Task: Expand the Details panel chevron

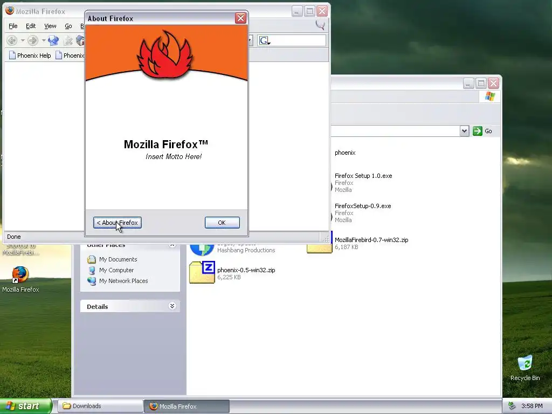Action: click(172, 306)
